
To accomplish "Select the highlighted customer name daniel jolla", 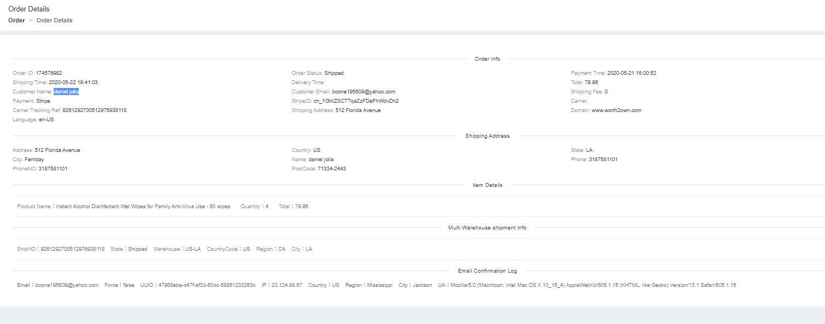I will point(66,92).
